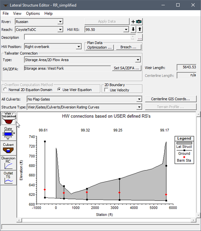The height and width of the screenshot is (231, 201).
Task: Open the Culvert editor
Action: pos(9,148)
